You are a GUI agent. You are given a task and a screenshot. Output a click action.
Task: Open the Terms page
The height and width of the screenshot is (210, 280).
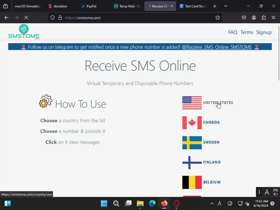point(247,32)
